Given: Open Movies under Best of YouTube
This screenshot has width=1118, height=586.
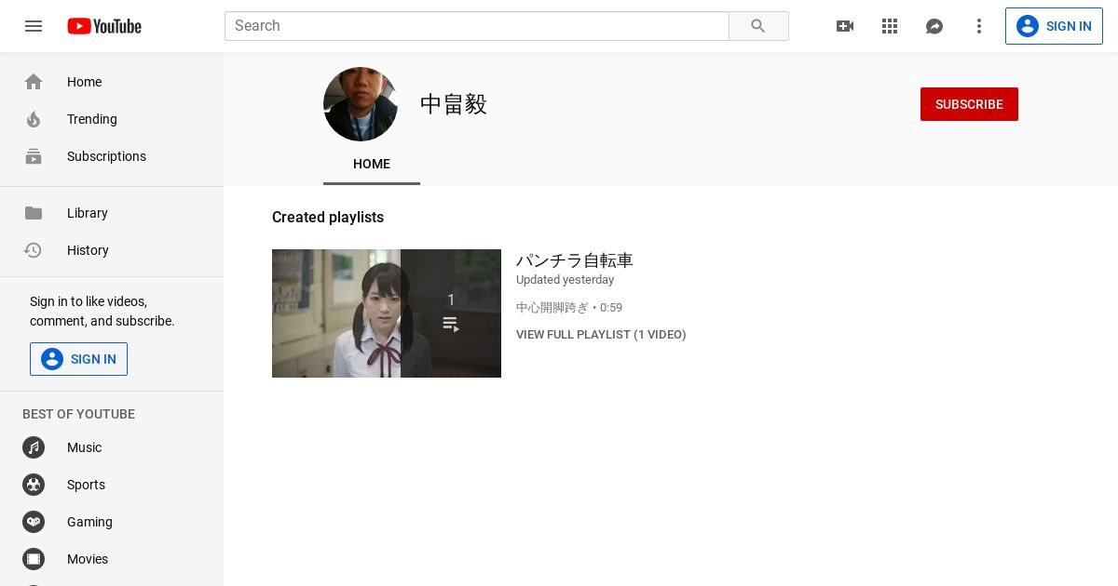Looking at the screenshot, I should [x=112, y=559].
